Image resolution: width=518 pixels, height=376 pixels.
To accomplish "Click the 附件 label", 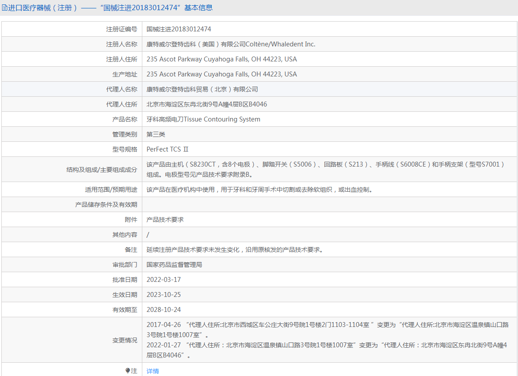I will (131, 220).
